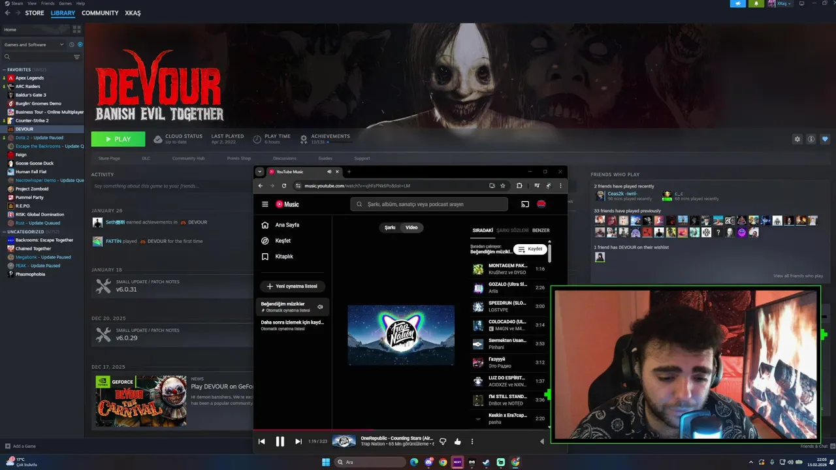Viewport: 836px width, 470px height.
Task: Open SIRADAKİ queue tab
Action: point(483,230)
